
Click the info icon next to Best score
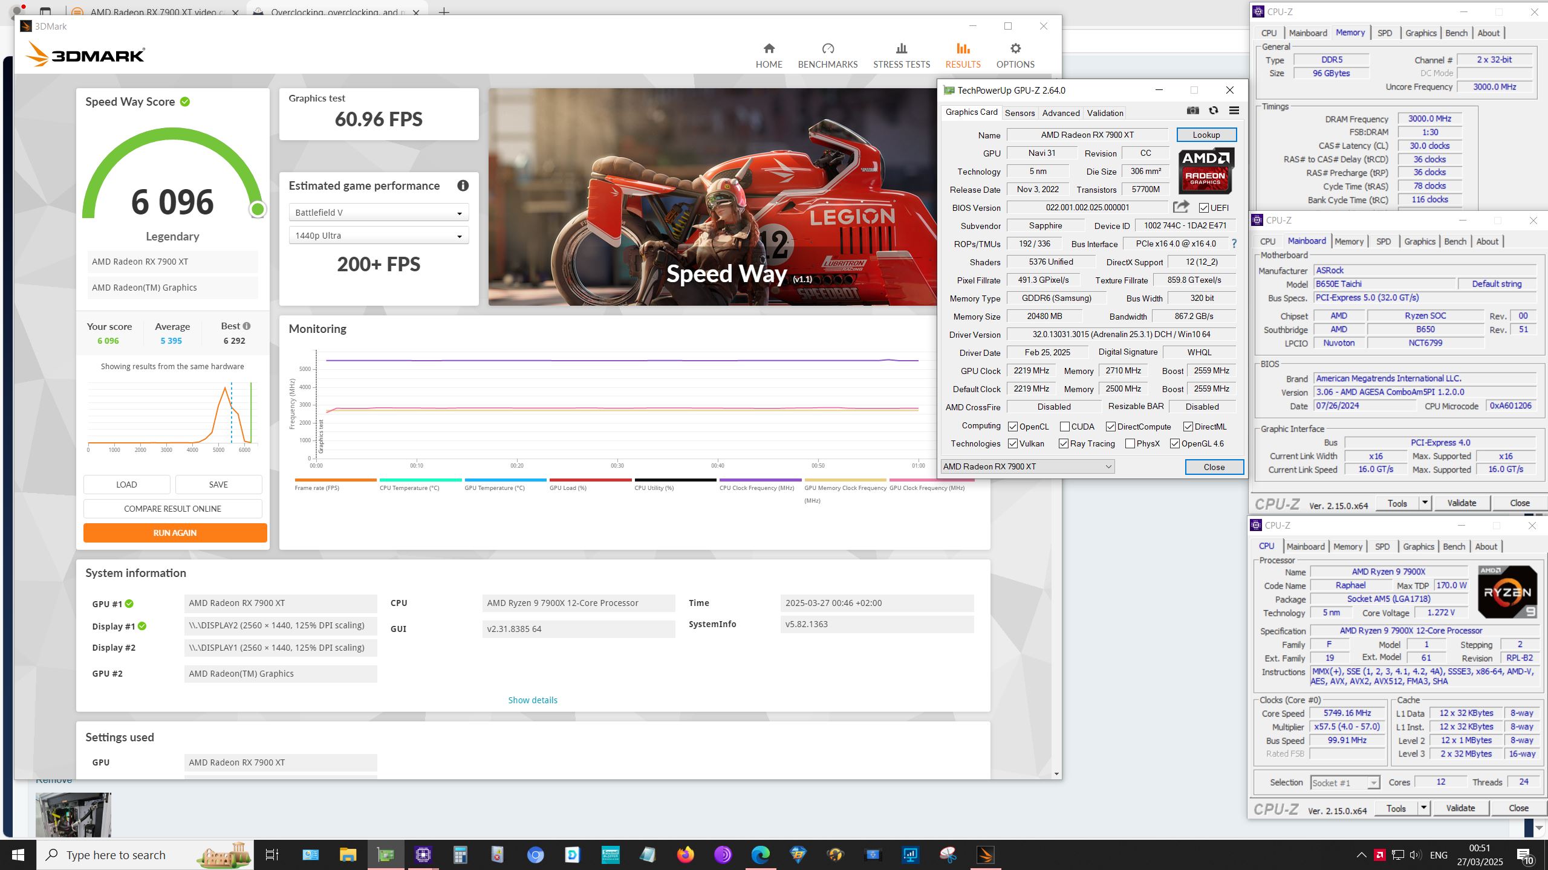tap(247, 326)
